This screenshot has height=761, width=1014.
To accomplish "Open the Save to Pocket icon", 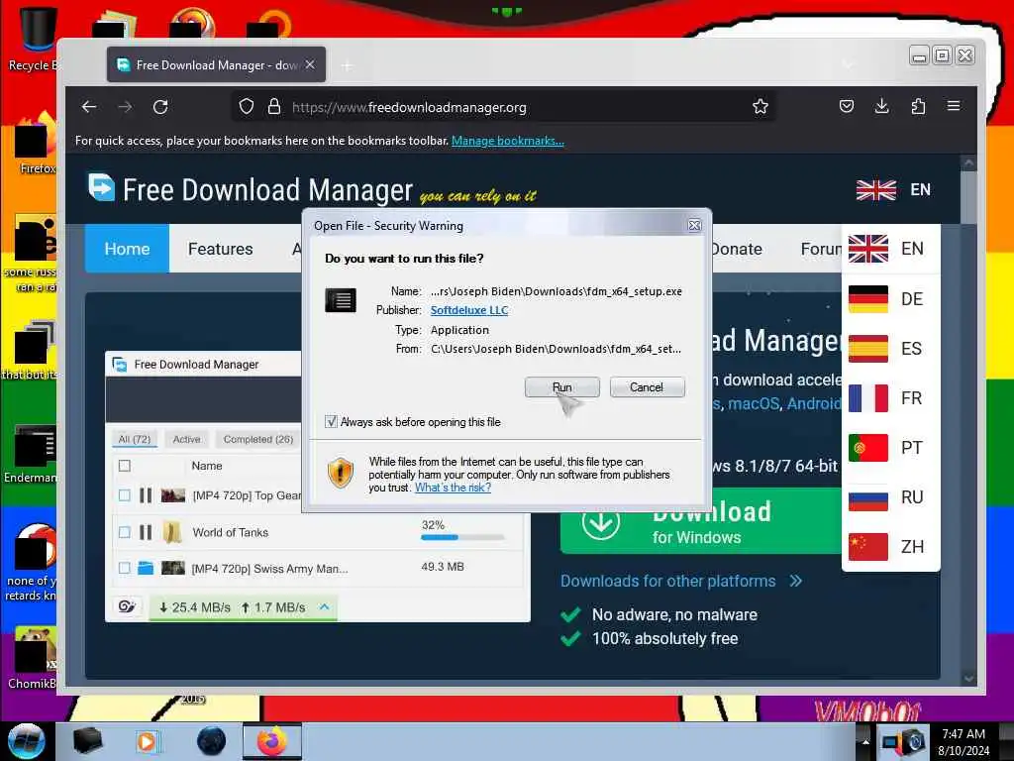I will pyautogui.click(x=846, y=106).
